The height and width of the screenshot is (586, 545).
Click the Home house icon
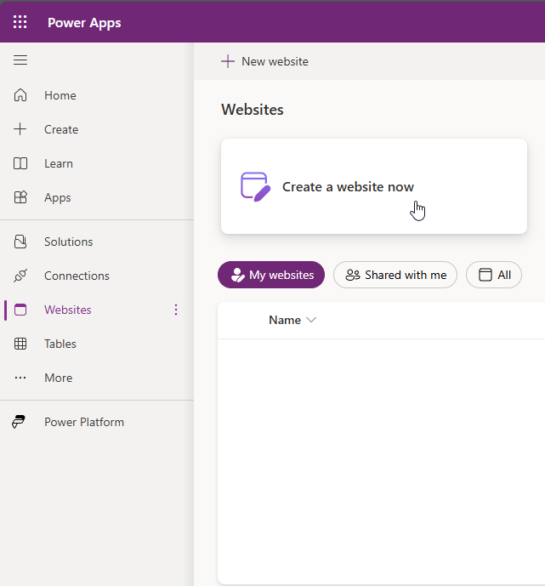(x=20, y=95)
